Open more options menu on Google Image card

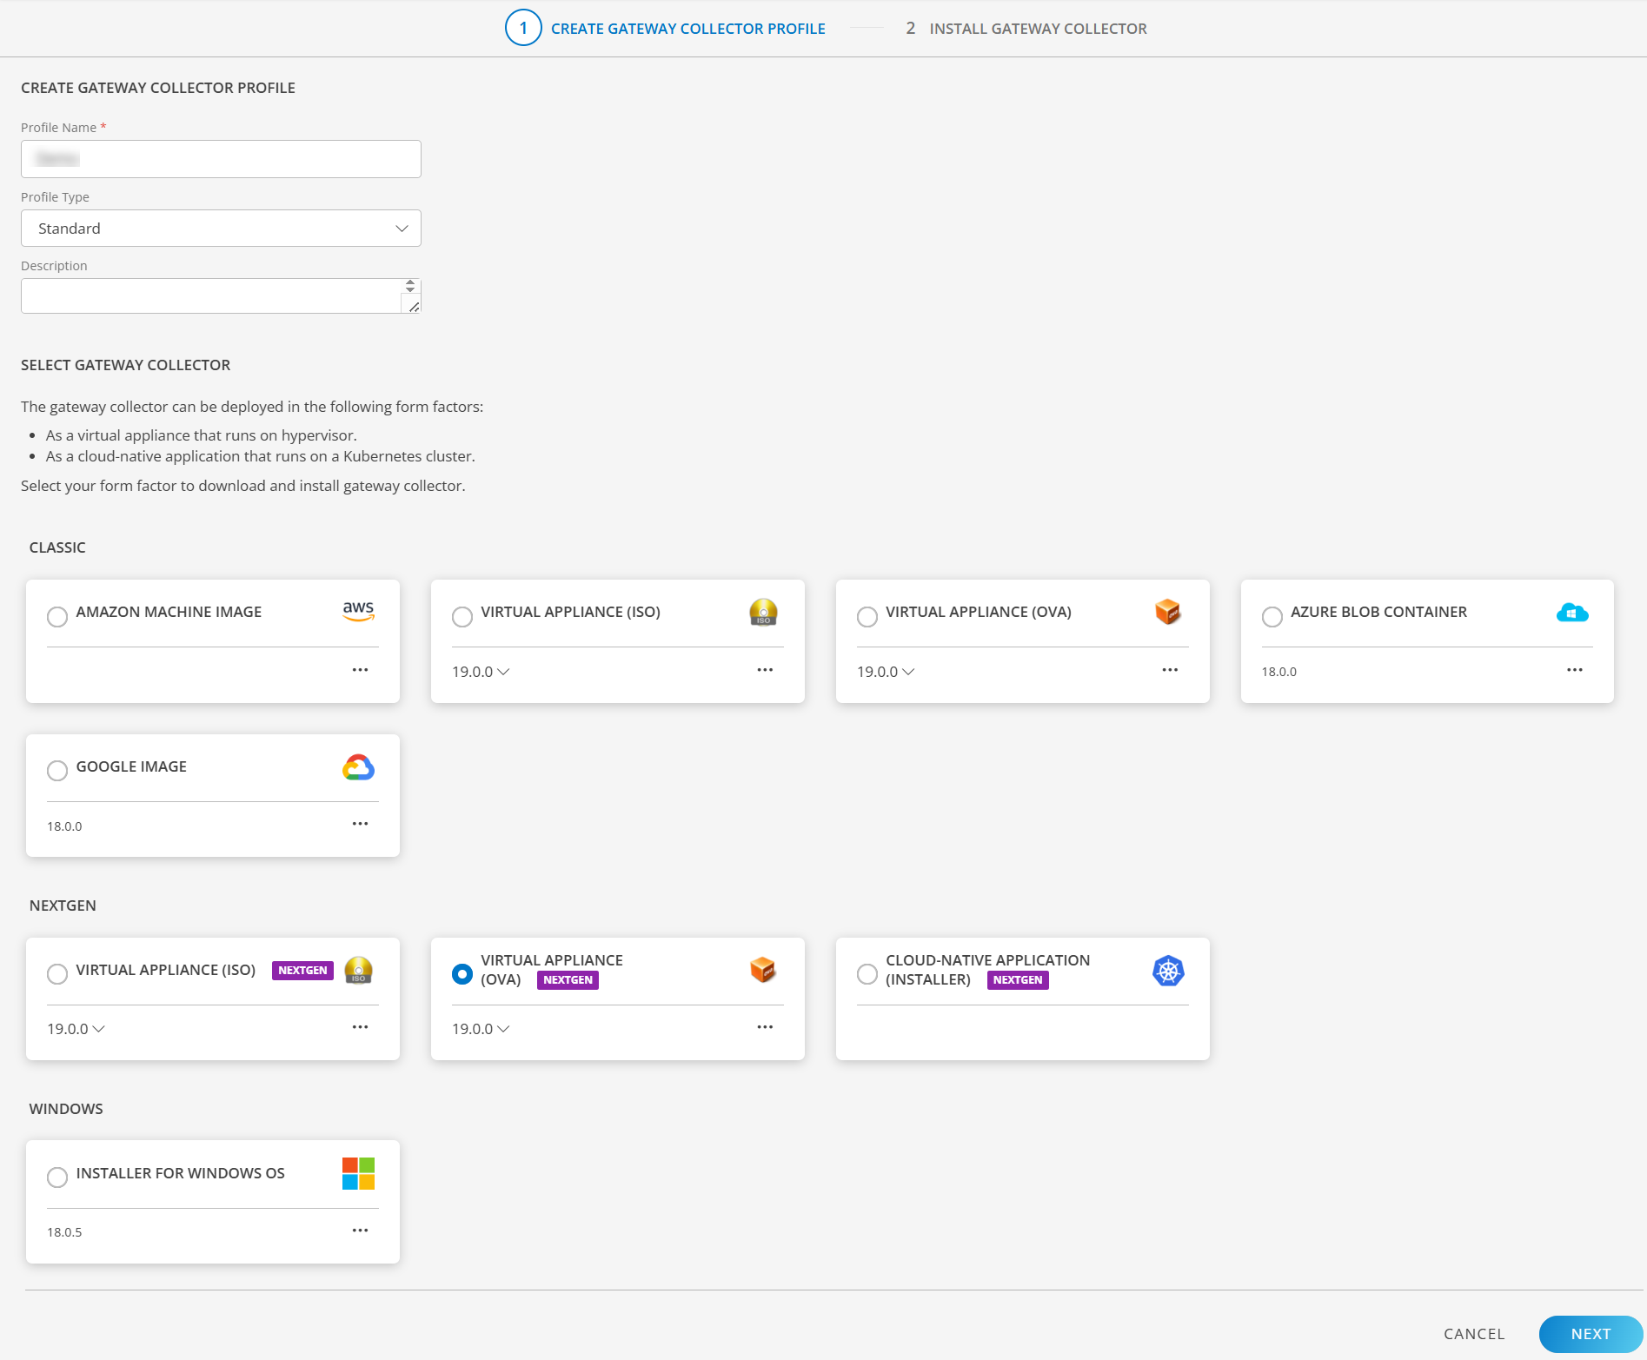(x=360, y=824)
